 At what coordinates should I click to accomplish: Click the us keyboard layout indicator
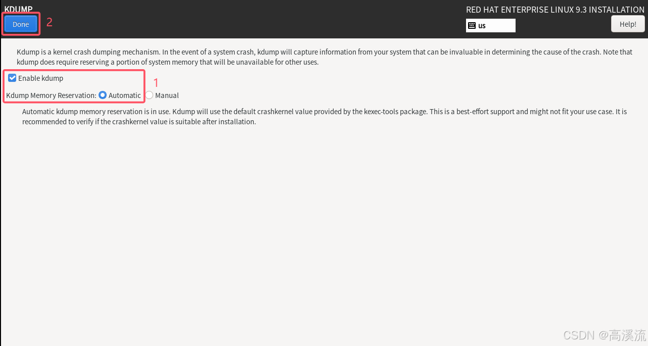coord(490,25)
